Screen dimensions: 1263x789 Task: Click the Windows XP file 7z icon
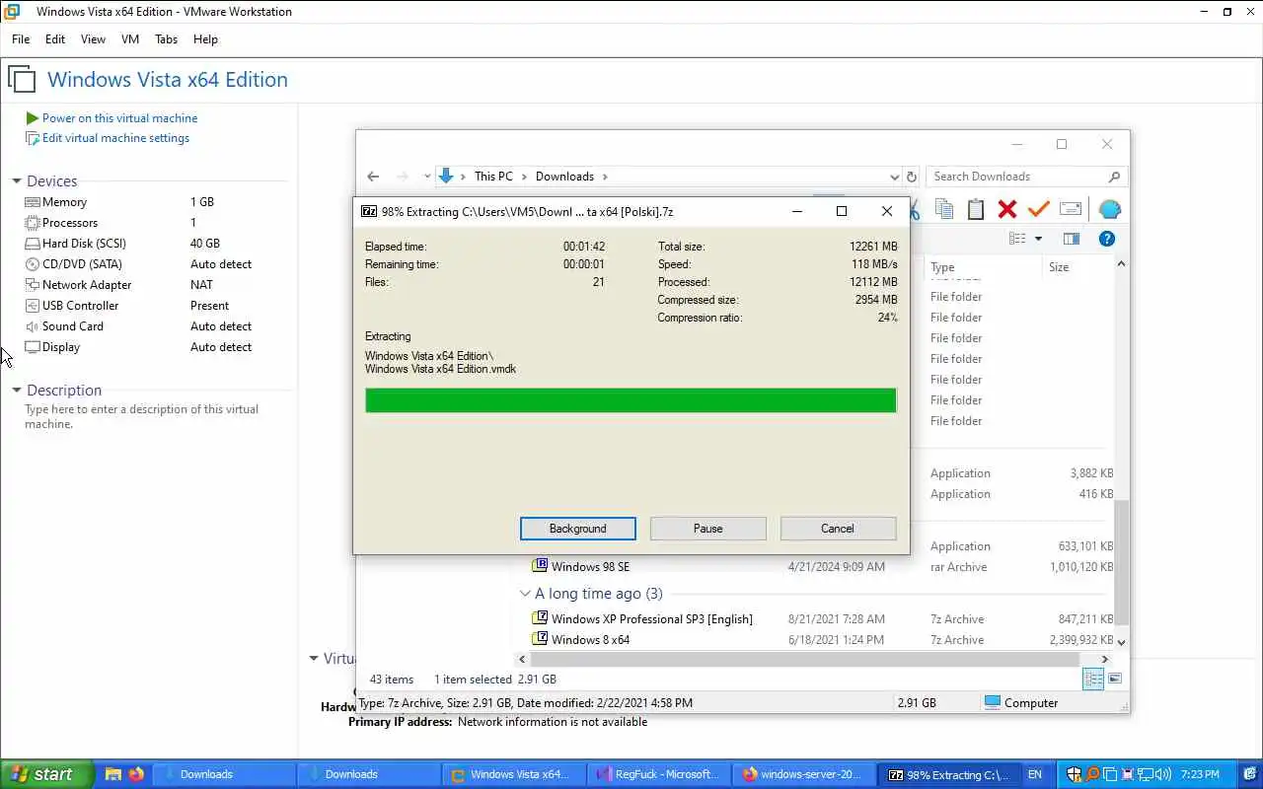click(540, 618)
